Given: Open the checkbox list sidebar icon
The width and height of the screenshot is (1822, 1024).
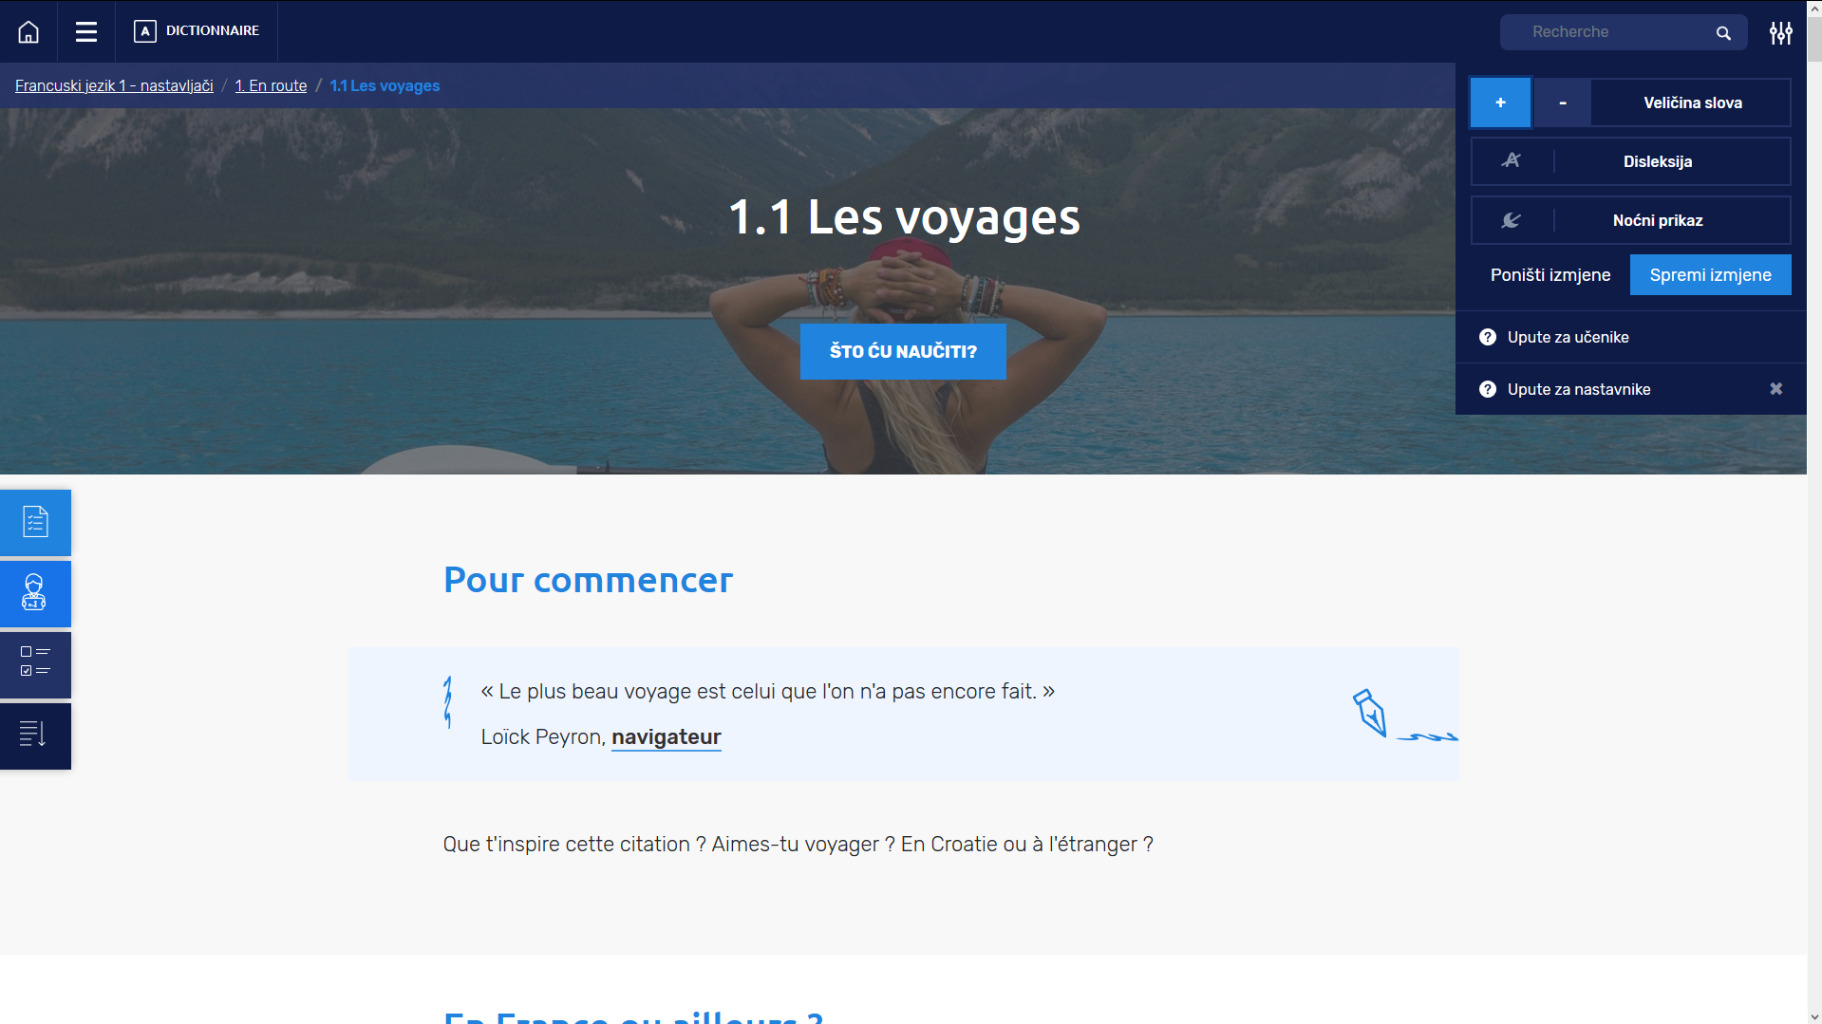Looking at the screenshot, I should (x=35, y=664).
